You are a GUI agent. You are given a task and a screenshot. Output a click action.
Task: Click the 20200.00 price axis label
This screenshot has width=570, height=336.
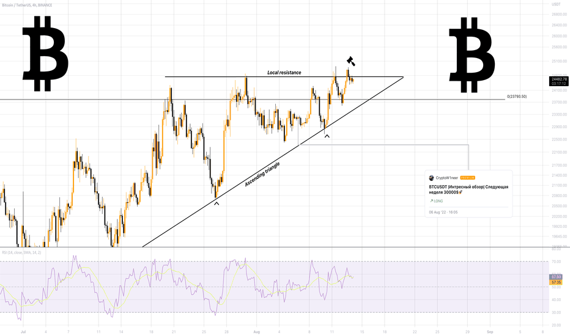pos(559,216)
